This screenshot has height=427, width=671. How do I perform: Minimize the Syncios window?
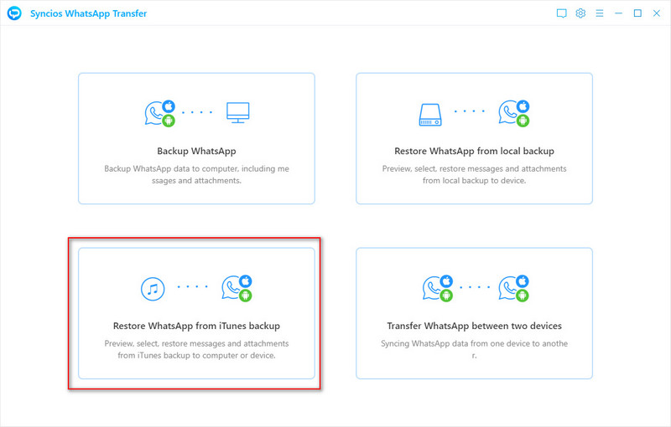[x=618, y=13]
